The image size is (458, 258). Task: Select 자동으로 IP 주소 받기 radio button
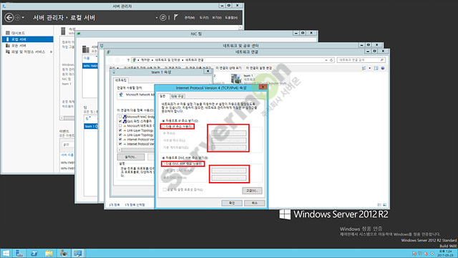(x=164, y=120)
